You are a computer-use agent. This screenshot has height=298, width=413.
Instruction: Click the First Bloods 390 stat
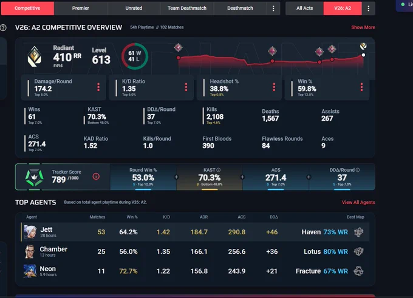[x=217, y=143]
